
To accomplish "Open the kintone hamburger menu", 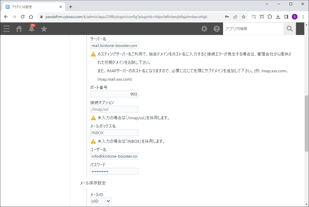I will [7, 29].
